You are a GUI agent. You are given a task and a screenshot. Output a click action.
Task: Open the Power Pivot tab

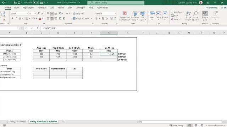tap(102, 8)
